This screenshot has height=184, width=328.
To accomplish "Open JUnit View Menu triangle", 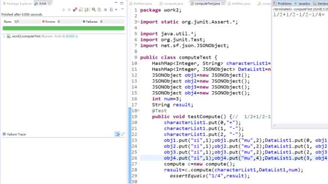I will pyautogui.click(x=122, y=9).
